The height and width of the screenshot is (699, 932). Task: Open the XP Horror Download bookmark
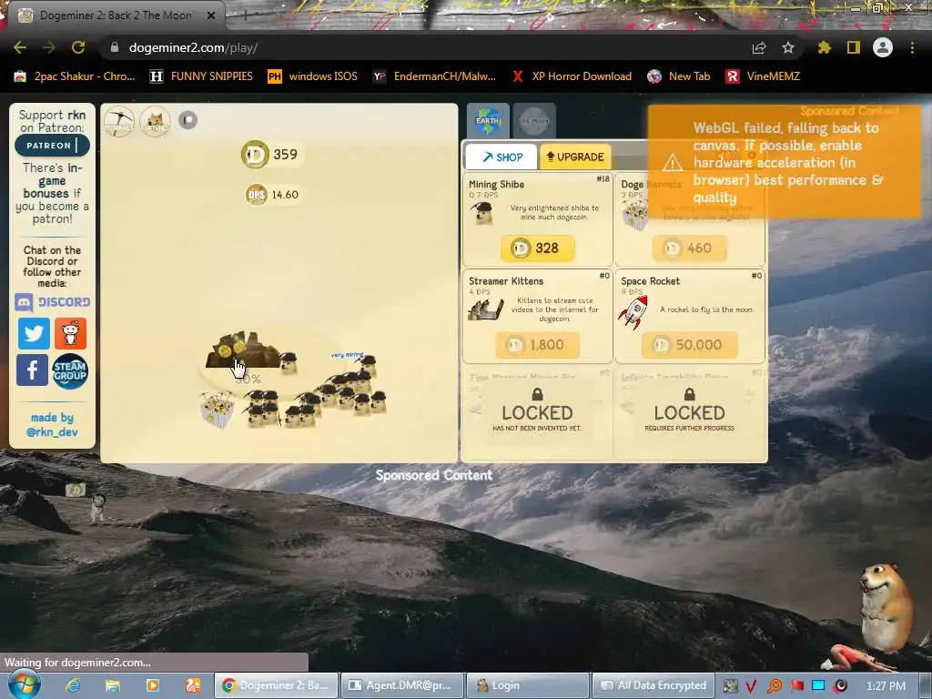pos(572,76)
